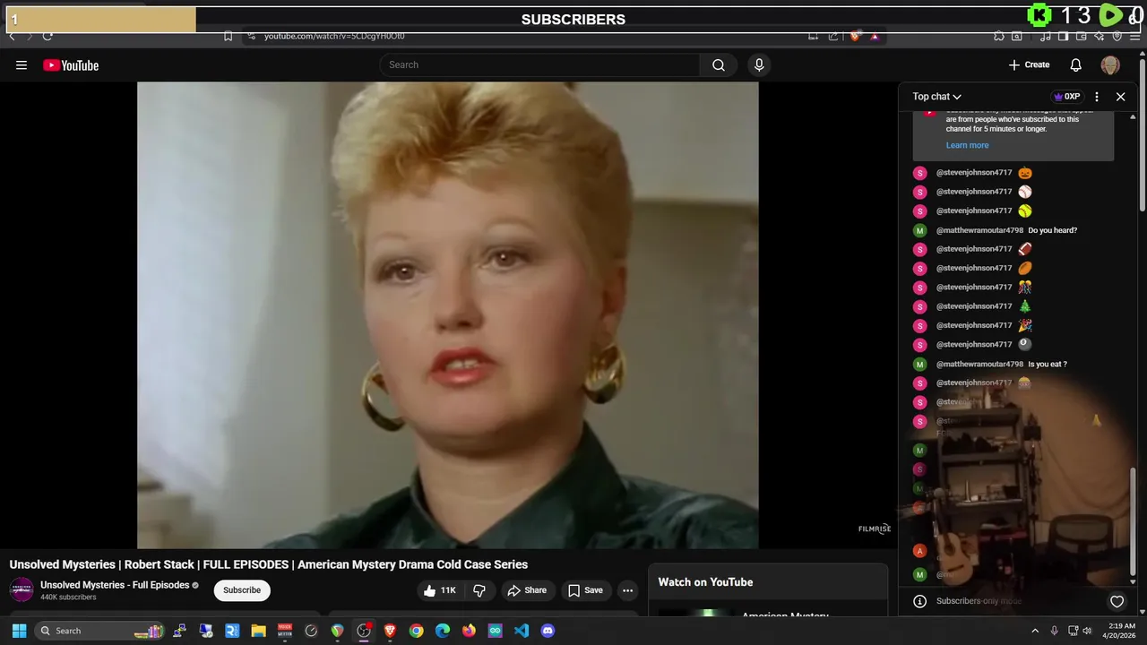Click the Unsolved Mysteries channel avatar
Image resolution: width=1147 pixels, height=645 pixels.
pos(22,590)
